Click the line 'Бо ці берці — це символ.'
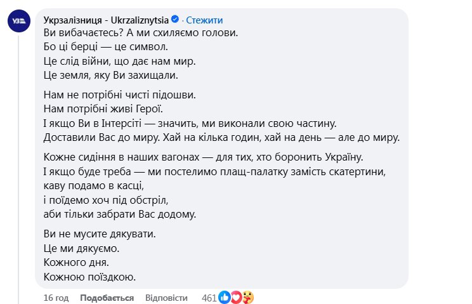 (104, 46)
